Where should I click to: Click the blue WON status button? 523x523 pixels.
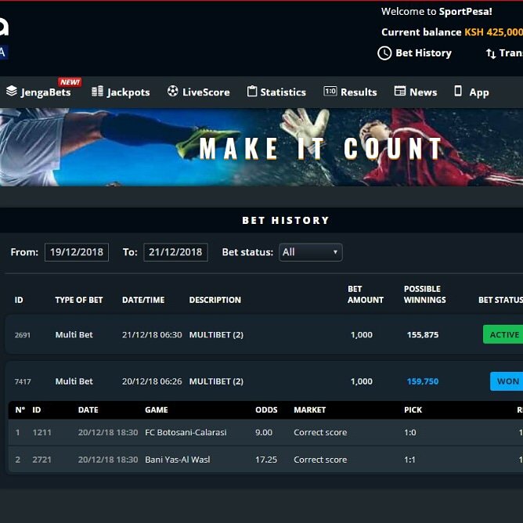pos(507,381)
